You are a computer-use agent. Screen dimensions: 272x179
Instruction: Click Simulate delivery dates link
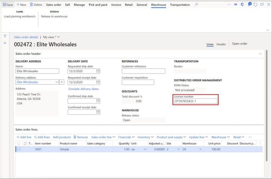[x=84, y=89]
